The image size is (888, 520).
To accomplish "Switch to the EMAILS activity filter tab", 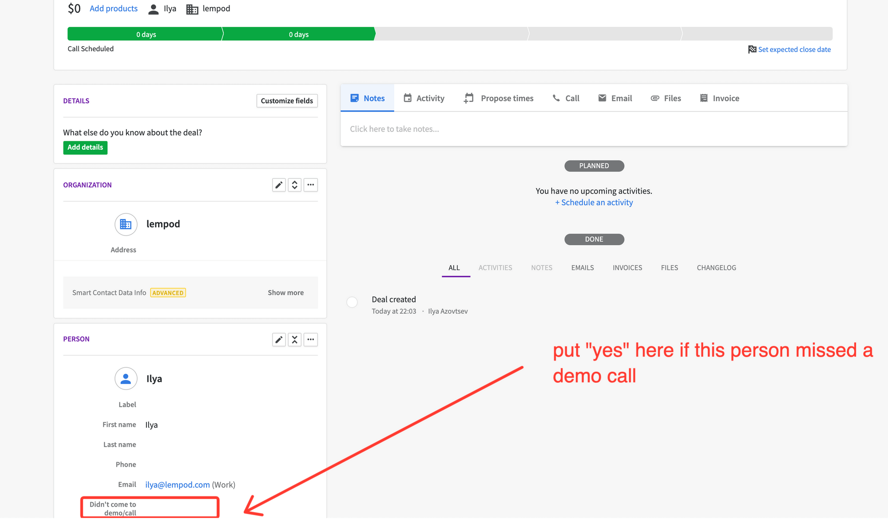I will pyautogui.click(x=582, y=267).
